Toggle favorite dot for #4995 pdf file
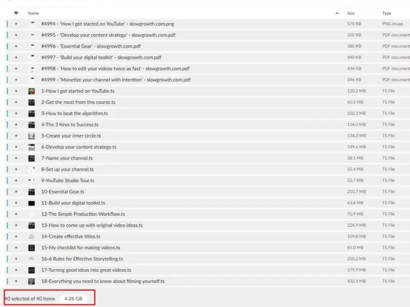This screenshot has height=307, width=410. tap(16, 35)
